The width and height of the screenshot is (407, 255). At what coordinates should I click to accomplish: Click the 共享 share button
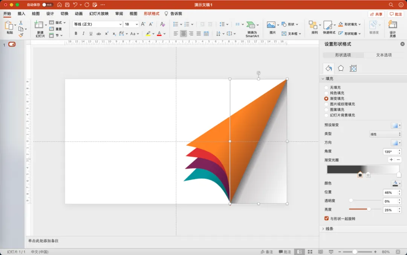376,14
